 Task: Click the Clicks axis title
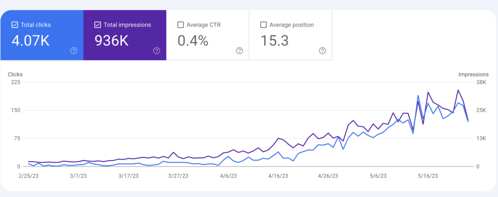click(15, 75)
